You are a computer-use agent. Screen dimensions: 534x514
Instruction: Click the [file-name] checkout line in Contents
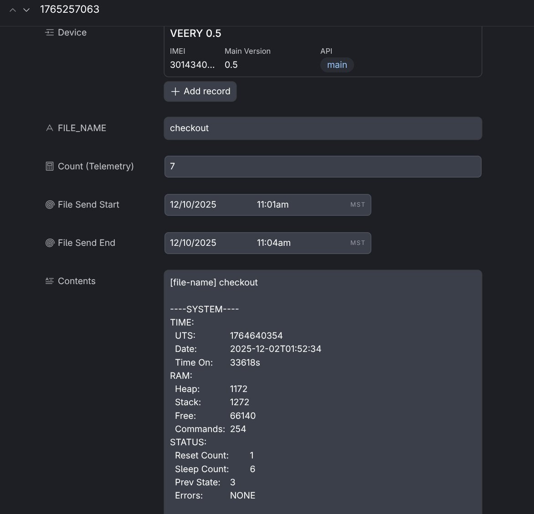[214, 283]
